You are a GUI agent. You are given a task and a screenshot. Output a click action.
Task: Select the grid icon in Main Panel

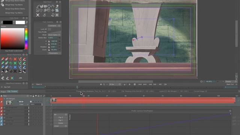57,15
